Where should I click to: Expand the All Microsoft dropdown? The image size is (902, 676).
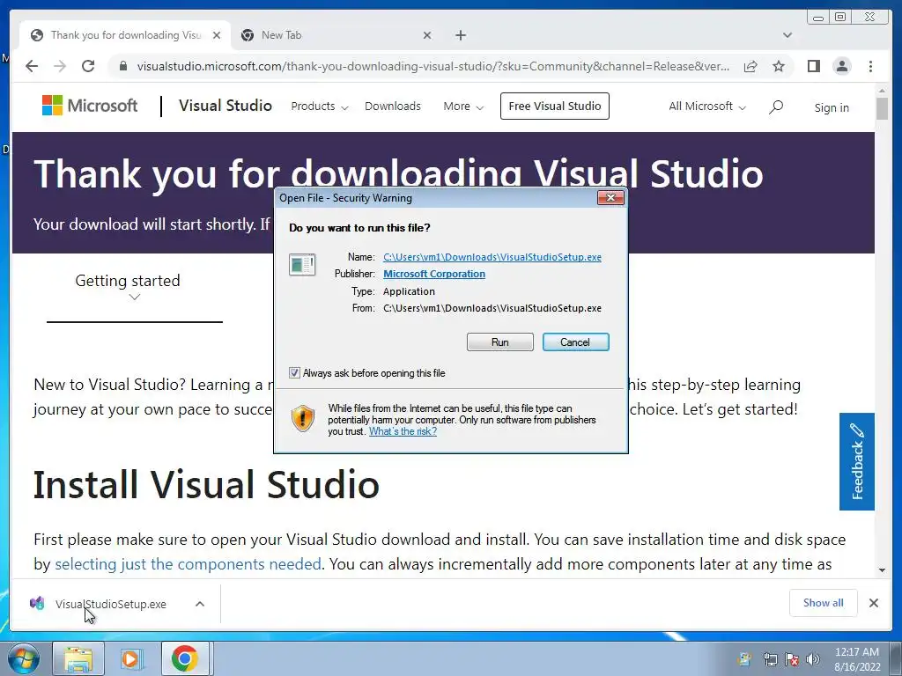pyautogui.click(x=707, y=107)
